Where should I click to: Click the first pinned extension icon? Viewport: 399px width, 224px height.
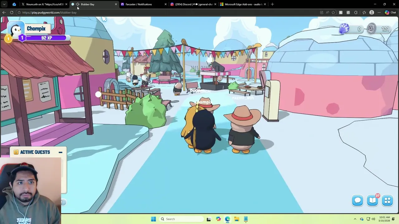[341, 12]
